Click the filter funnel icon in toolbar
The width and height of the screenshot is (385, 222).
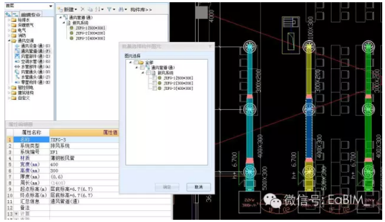coord(109,9)
